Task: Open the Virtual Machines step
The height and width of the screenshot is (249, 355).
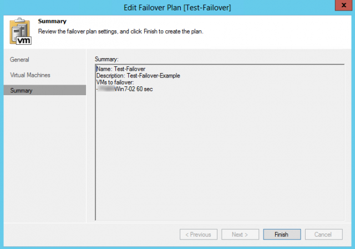Action: click(x=30, y=75)
